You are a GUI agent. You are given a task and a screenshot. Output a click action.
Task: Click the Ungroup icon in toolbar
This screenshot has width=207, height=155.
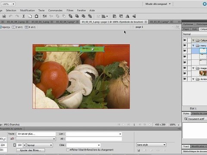[x=51, y=16]
